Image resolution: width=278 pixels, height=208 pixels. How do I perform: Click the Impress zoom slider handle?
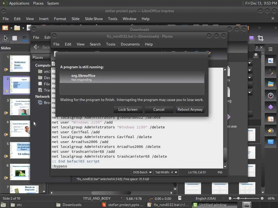point(238,199)
